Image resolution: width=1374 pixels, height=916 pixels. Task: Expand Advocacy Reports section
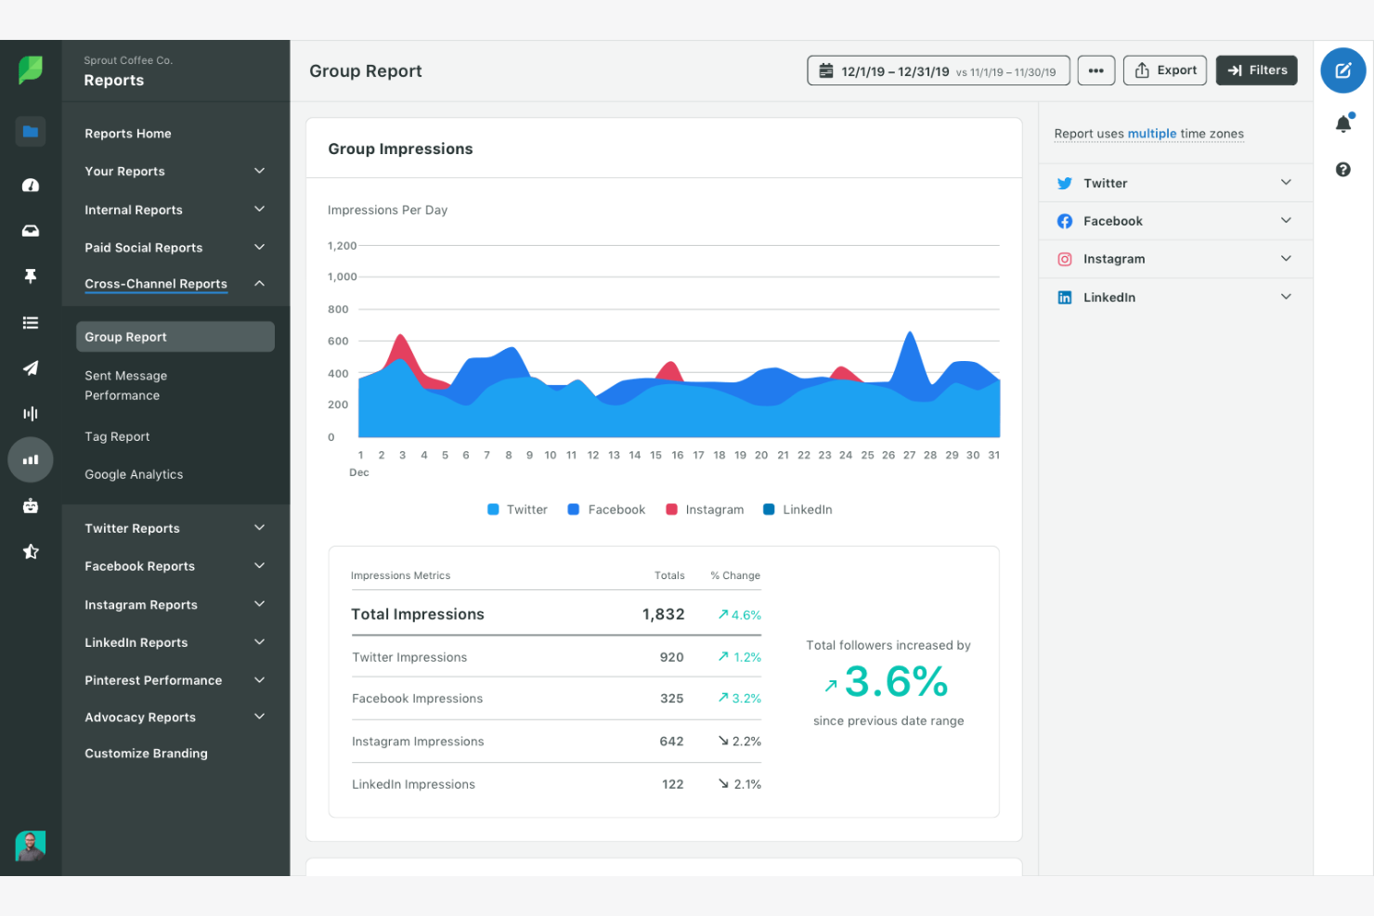[175, 717]
